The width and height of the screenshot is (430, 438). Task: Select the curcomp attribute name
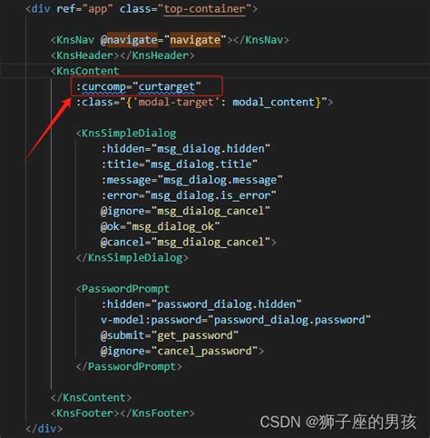pyautogui.click(x=103, y=87)
